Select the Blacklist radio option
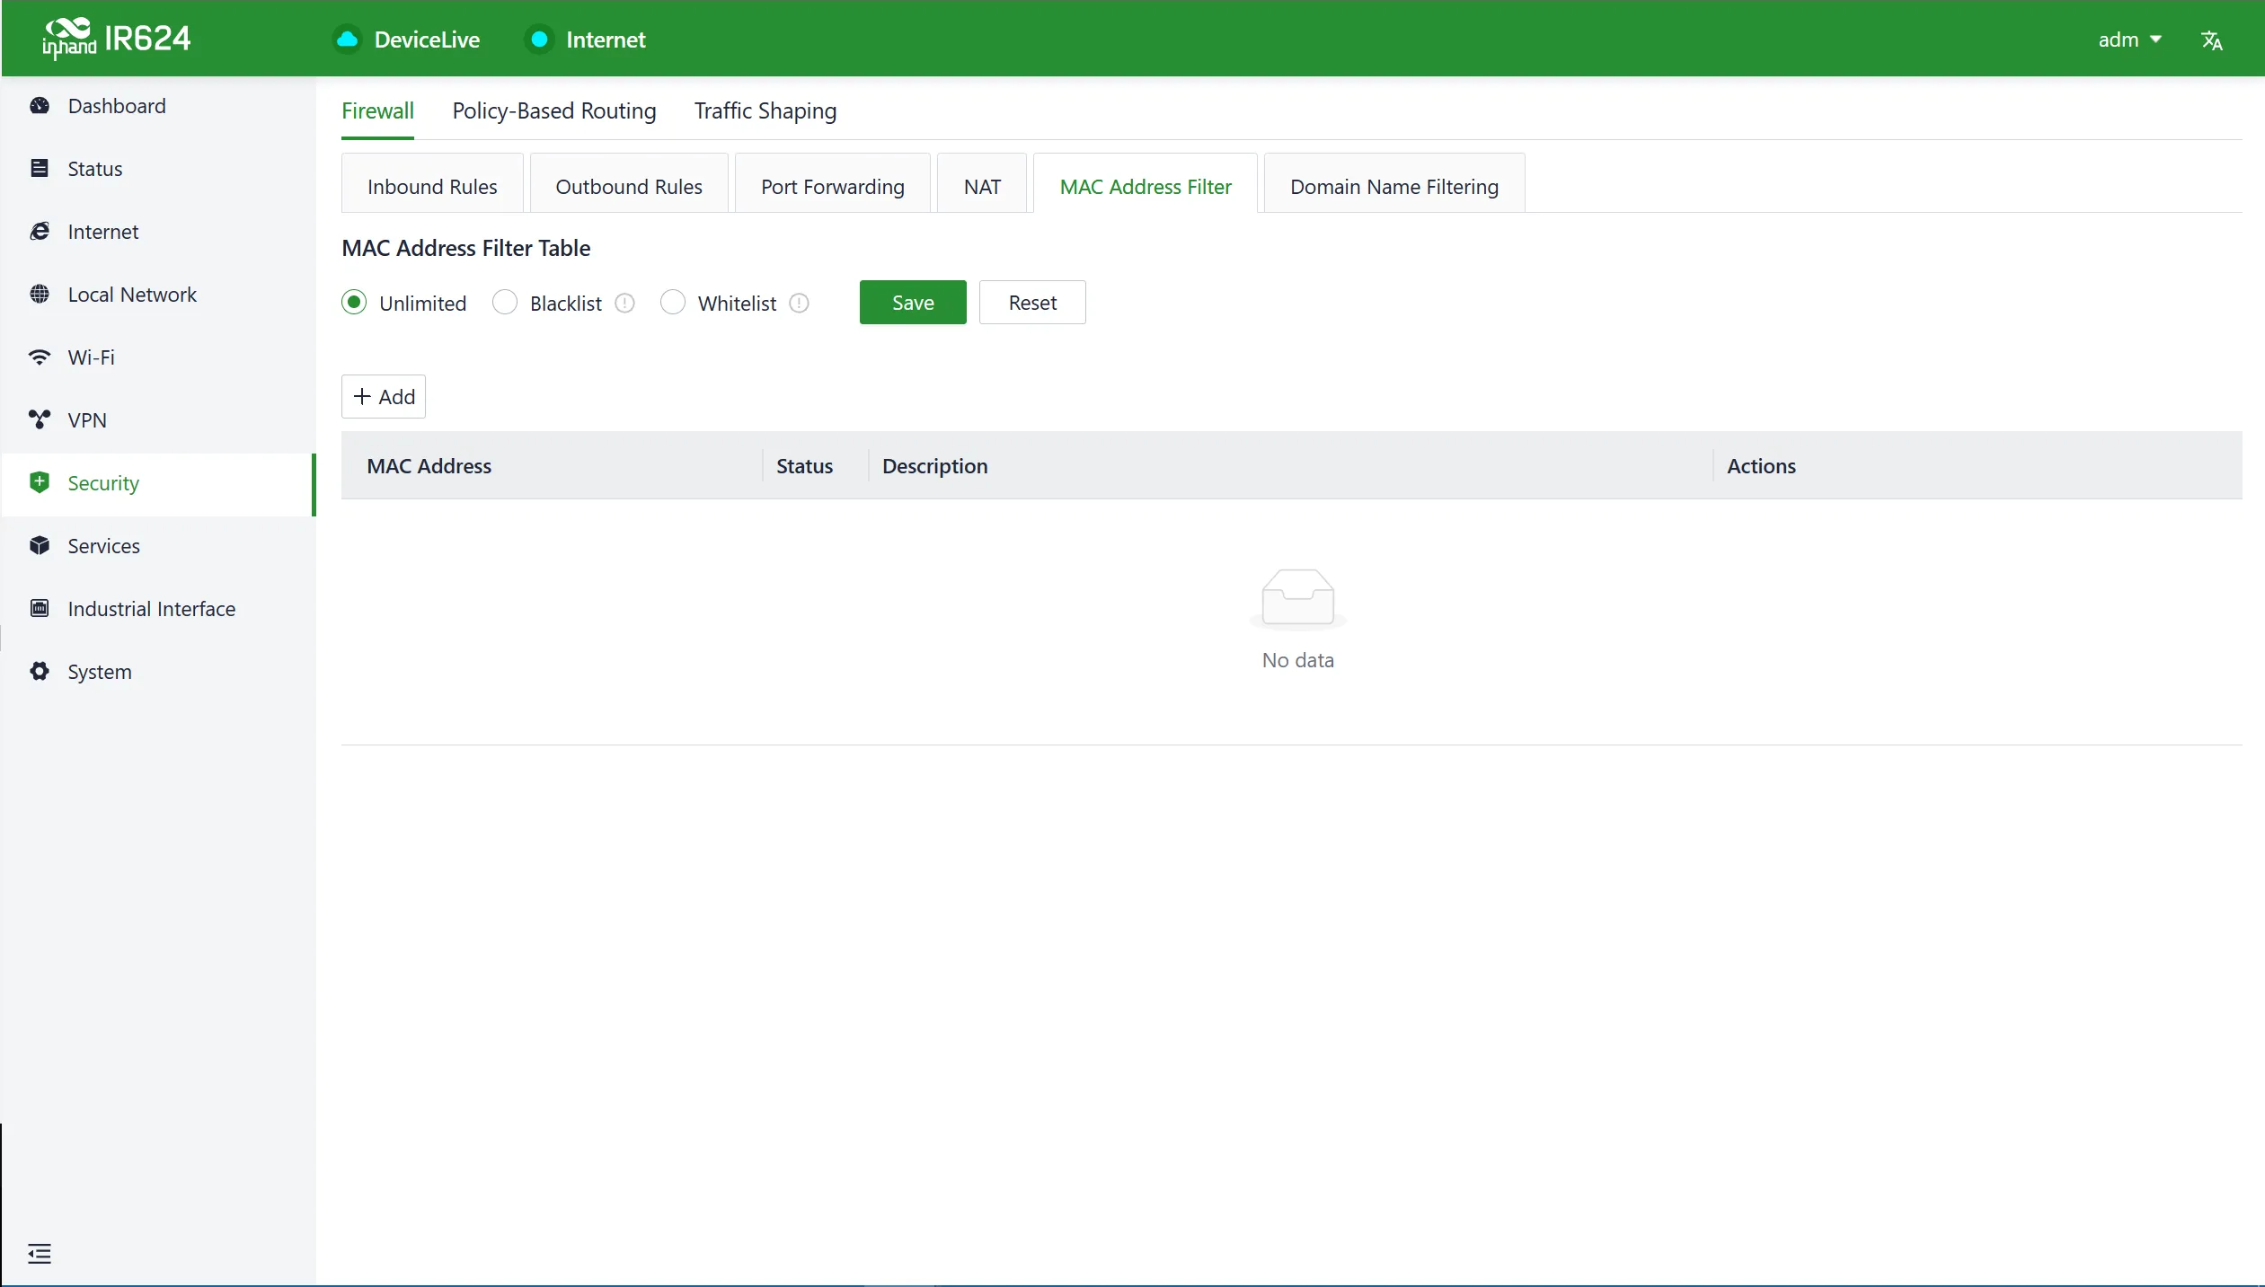Image resolution: width=2265 pixels, height=1287 pixels. (505, 303)
